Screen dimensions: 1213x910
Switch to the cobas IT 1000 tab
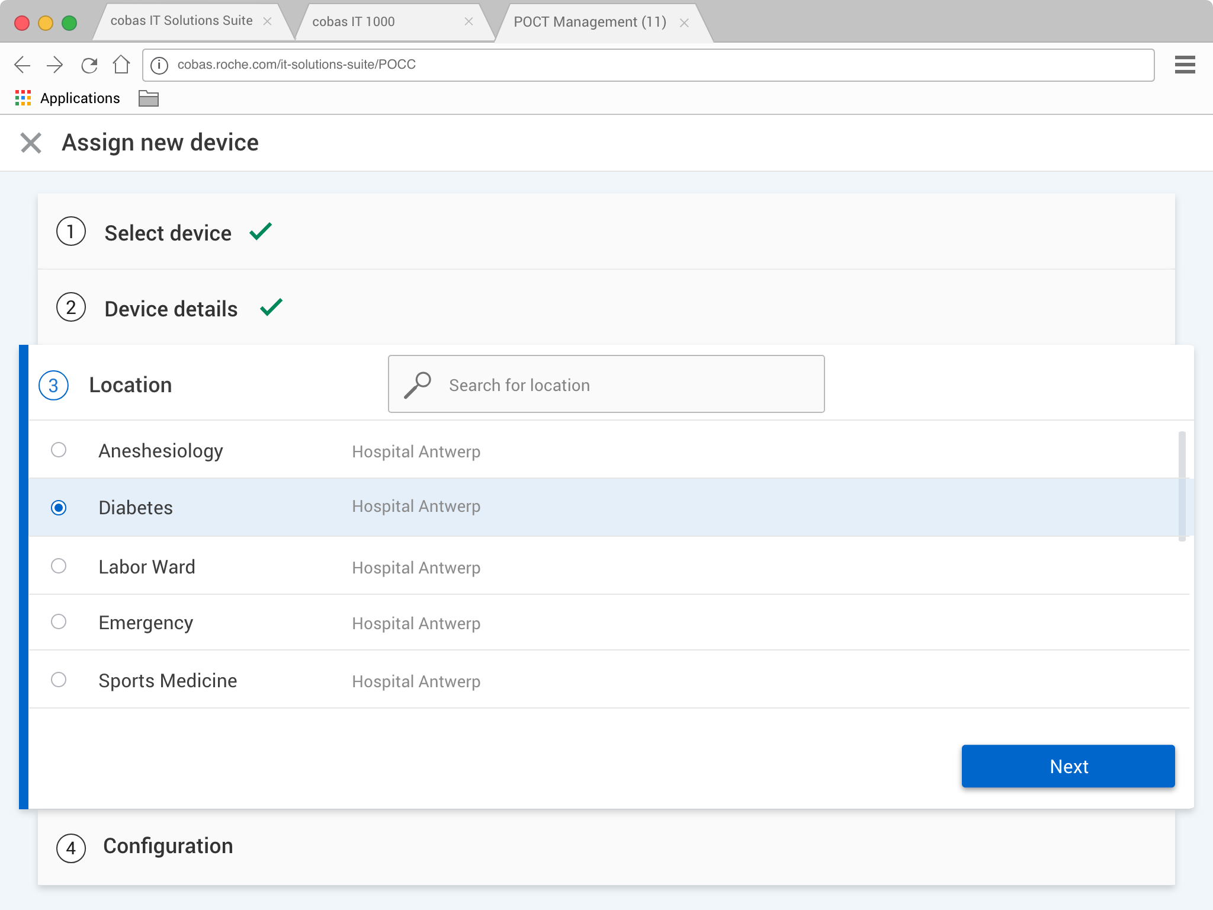(354, 22)
